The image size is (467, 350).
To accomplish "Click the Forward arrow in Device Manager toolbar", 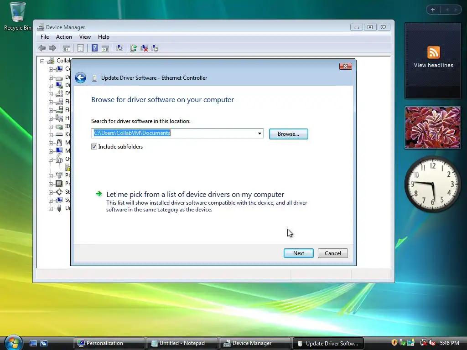I will click(x=52, y=48).
